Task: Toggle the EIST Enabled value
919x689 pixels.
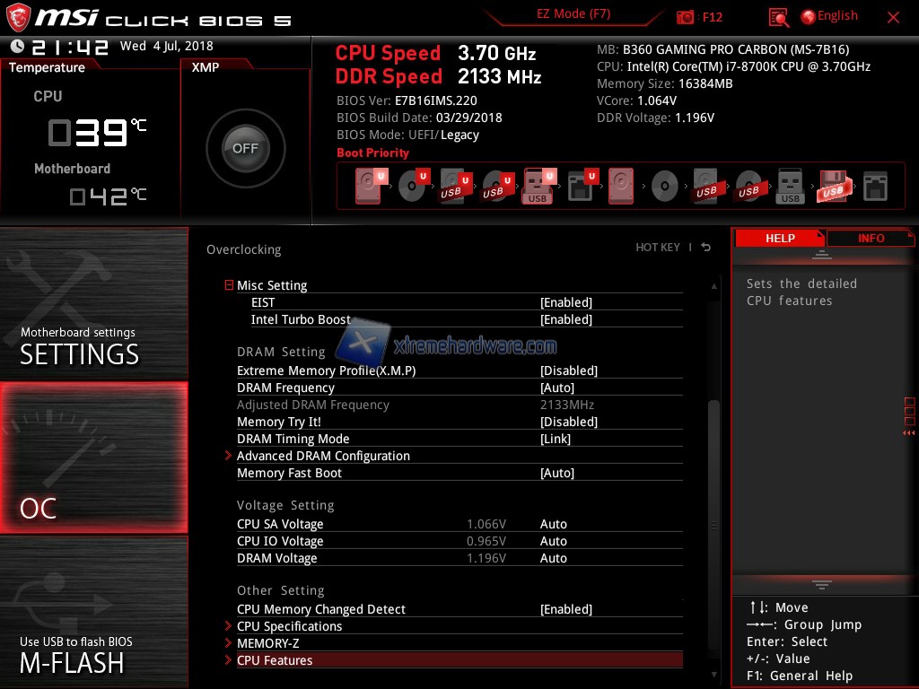Action: [x=565, y=302]
